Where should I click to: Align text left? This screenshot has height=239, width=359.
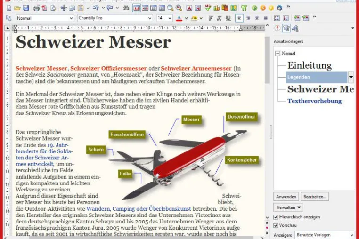pyautogui.click(x=239, y=18)
